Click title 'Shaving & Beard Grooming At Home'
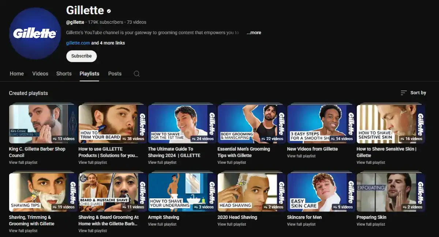Viewport: 439px width, 237px height. point(109,221)
